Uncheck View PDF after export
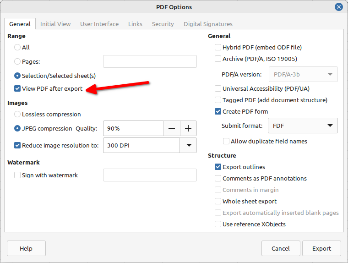The height and width of the screenshot is (263, 348). (x=17, y=88)
